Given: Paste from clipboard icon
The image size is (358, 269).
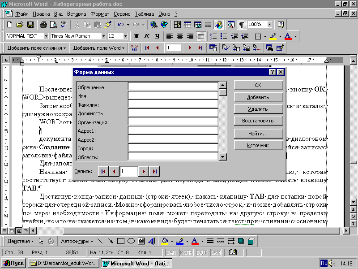Looking at the screenshot, I should click(98, 25).
